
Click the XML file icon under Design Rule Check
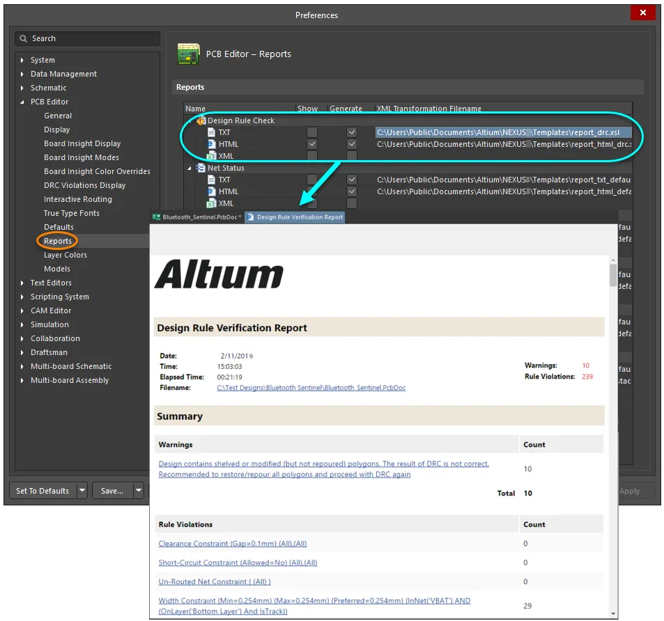(x=211, y=156)
